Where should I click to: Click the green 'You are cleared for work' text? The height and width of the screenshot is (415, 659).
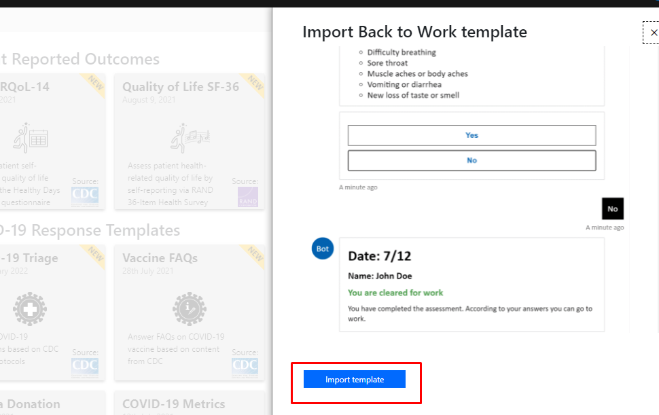(x=395, y=293)
